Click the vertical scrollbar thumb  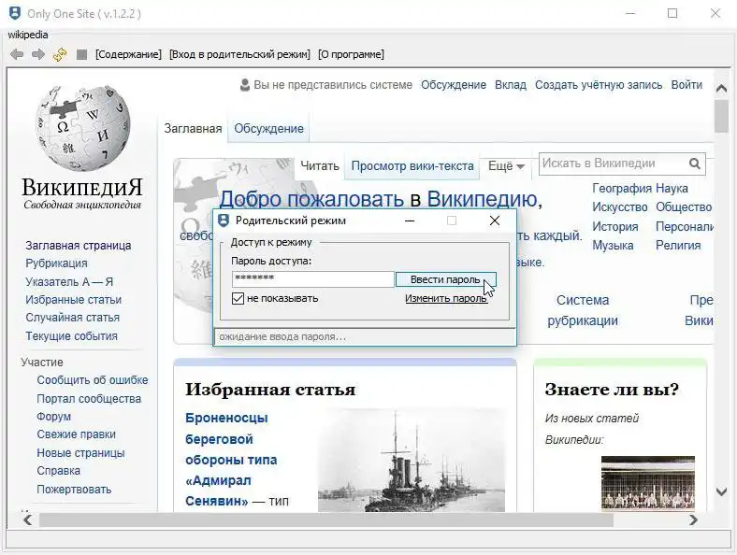click(x=721, y=117)
